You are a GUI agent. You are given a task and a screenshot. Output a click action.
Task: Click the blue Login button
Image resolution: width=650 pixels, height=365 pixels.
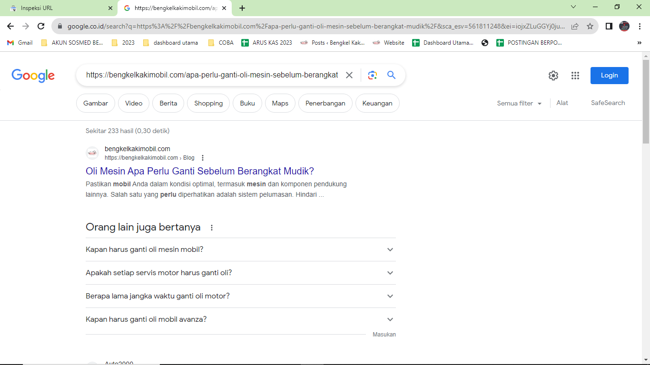pyautogui.click(x=610, y=76)
